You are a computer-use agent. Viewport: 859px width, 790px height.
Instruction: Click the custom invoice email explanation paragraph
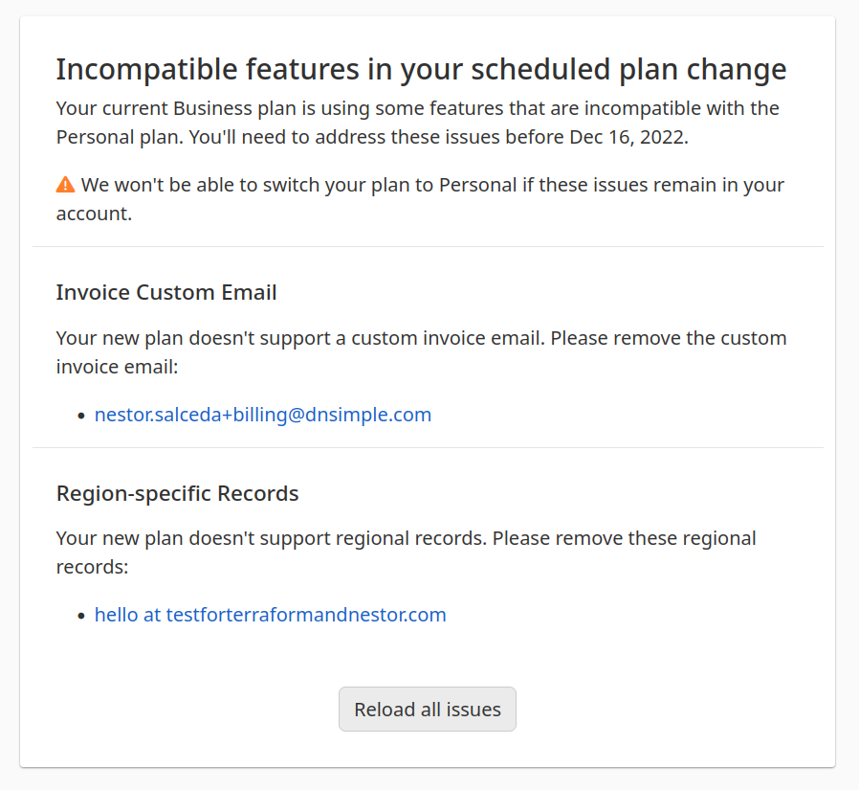pos(421,352)
